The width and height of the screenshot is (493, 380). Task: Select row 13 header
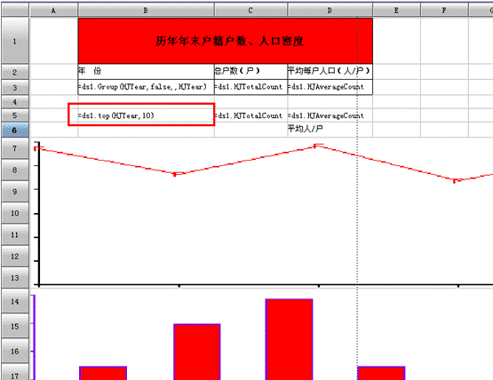tap(15, 278)
